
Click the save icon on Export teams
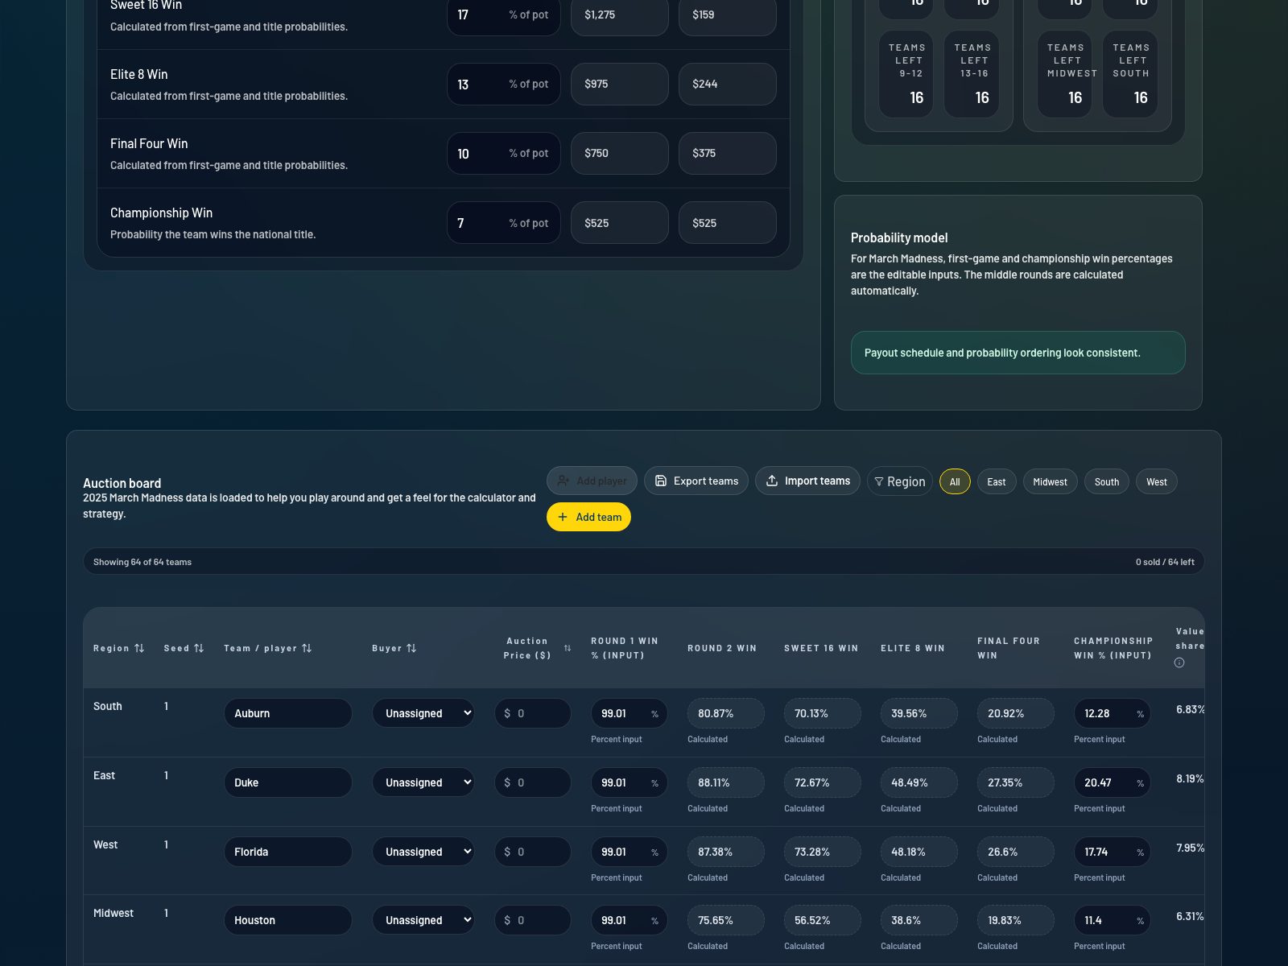coord(662,481)
